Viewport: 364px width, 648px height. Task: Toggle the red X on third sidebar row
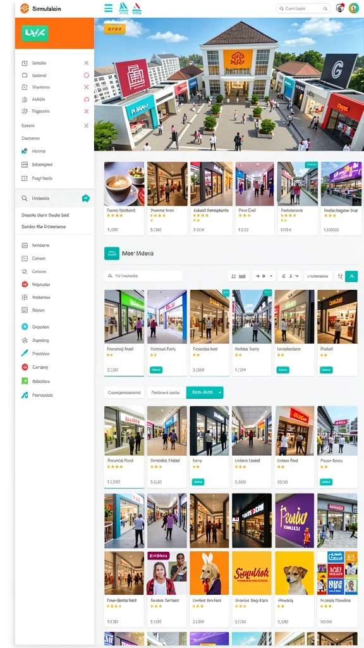coord(86,87)
